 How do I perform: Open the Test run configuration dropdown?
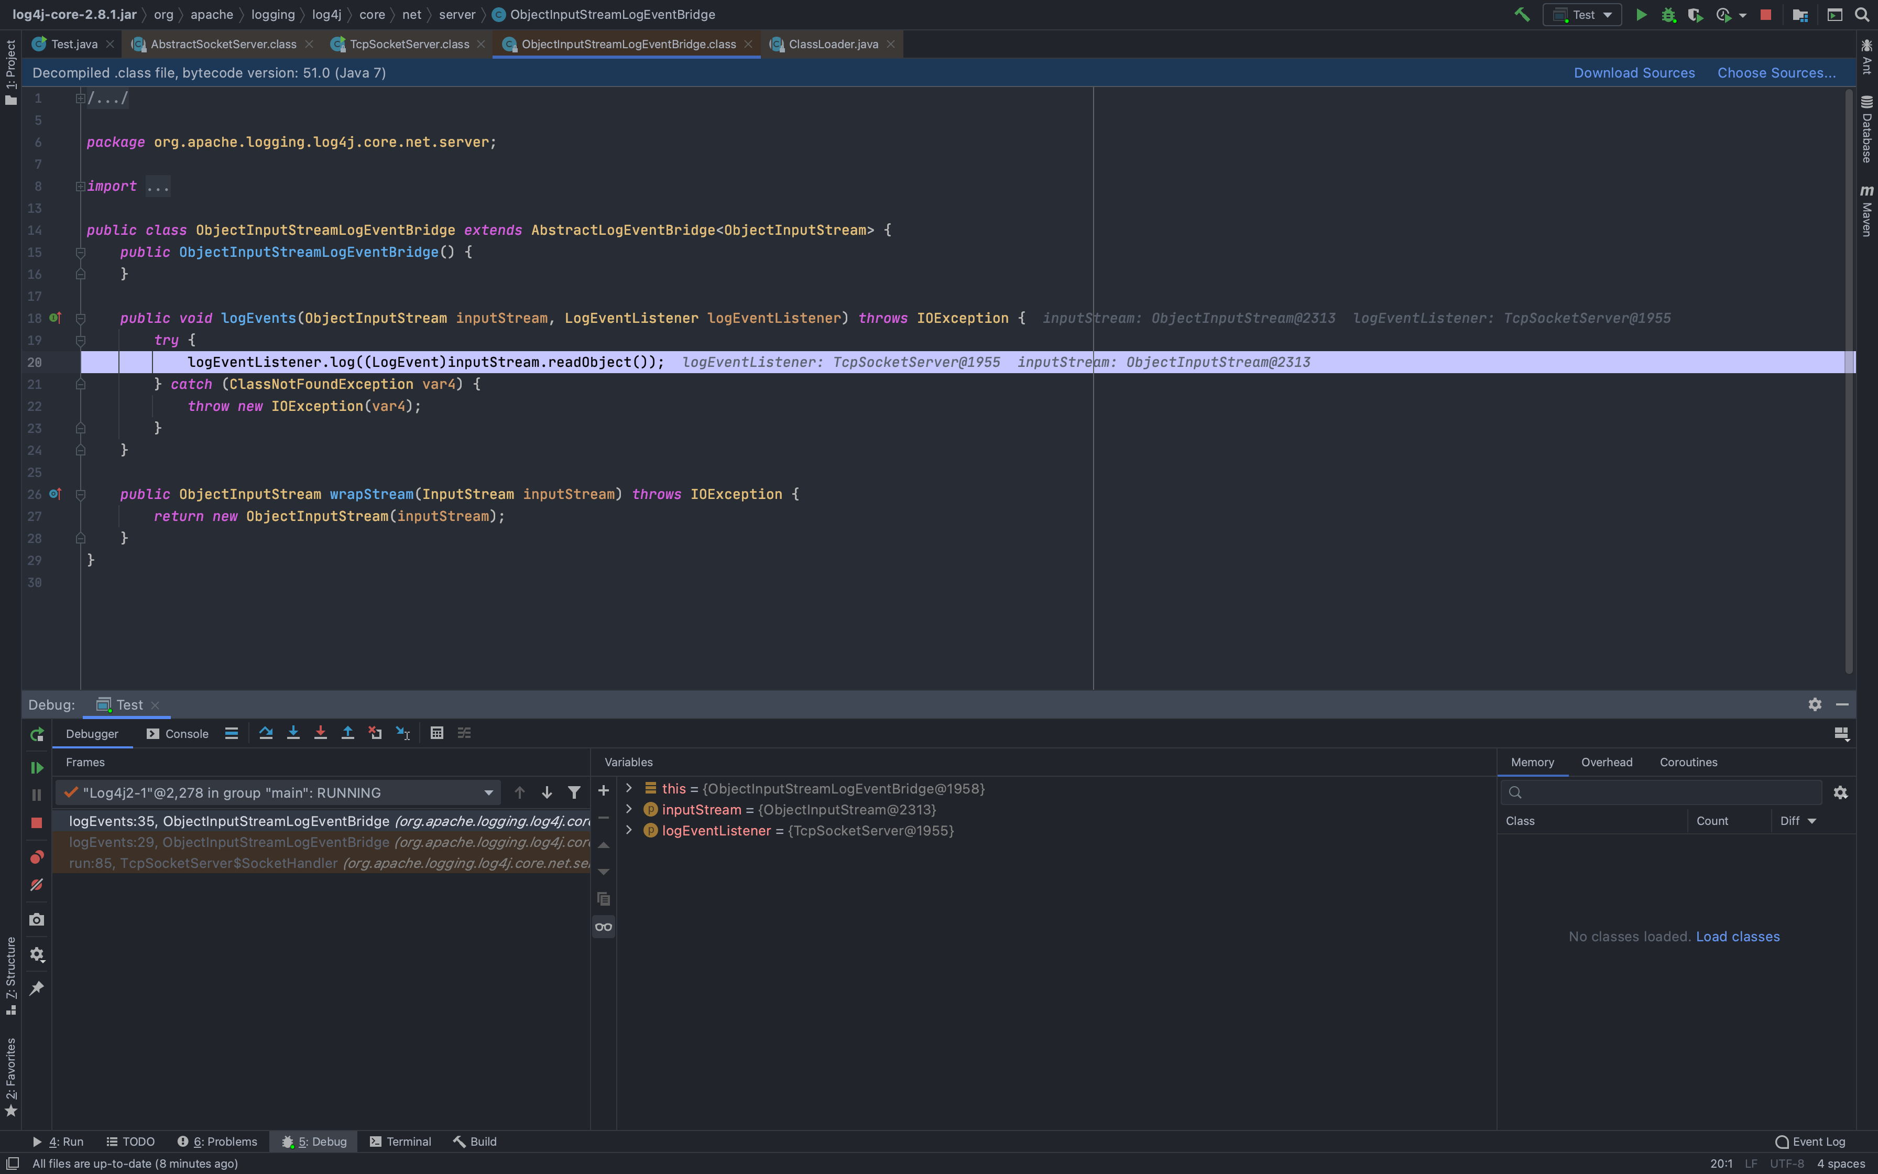pos(1583,15)
